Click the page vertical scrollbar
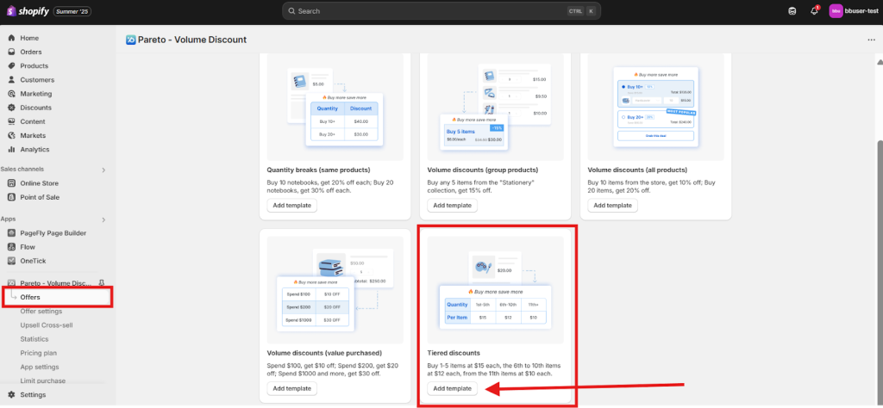 pyautogui.click(x=879, y=258)
